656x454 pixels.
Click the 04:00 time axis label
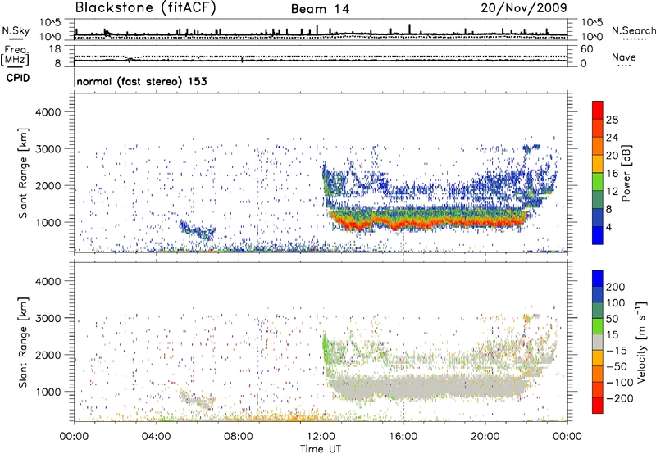click(x=157, y=437)
